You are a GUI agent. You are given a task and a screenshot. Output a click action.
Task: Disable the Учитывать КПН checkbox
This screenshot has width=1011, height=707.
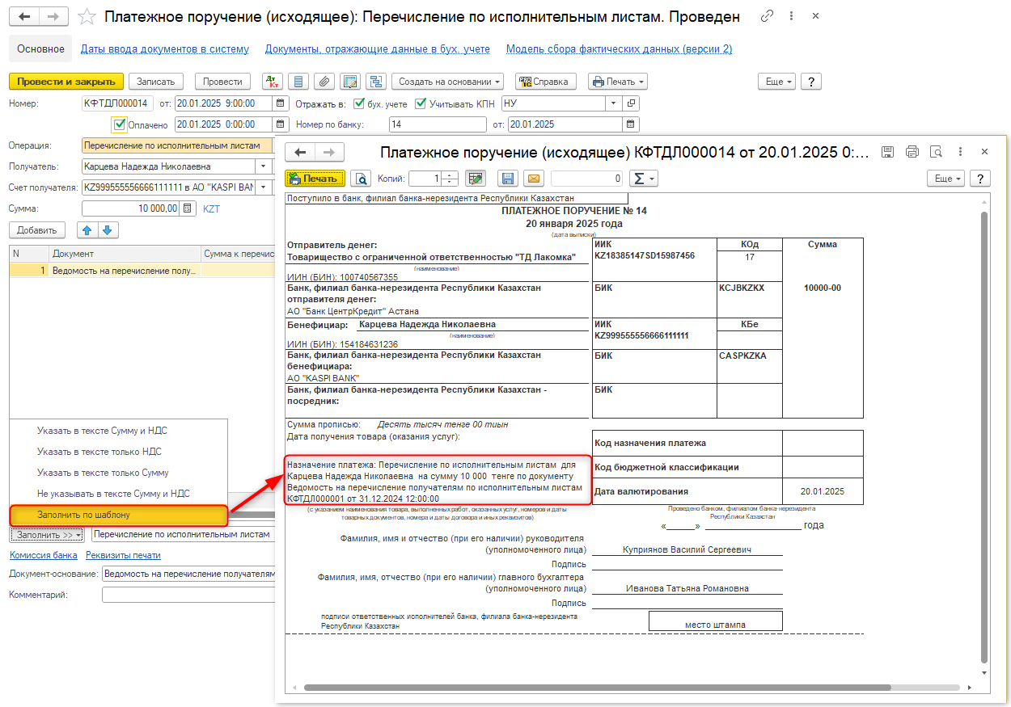420,103
